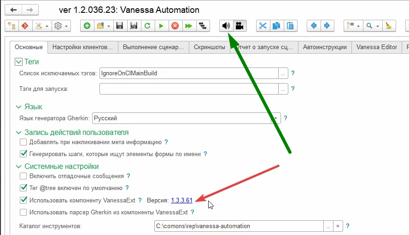Click ellipsis button for Тэги для запуска
This screenshot has height=235, width=409.
tap(283, 89)
